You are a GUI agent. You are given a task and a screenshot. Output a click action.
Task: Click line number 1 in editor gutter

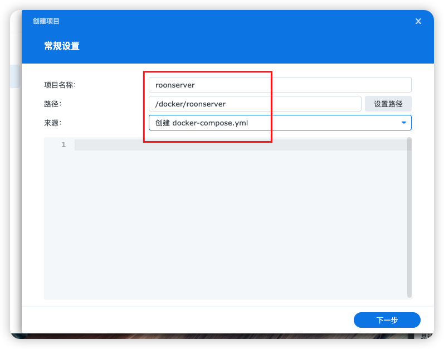(x=64, y=145)
